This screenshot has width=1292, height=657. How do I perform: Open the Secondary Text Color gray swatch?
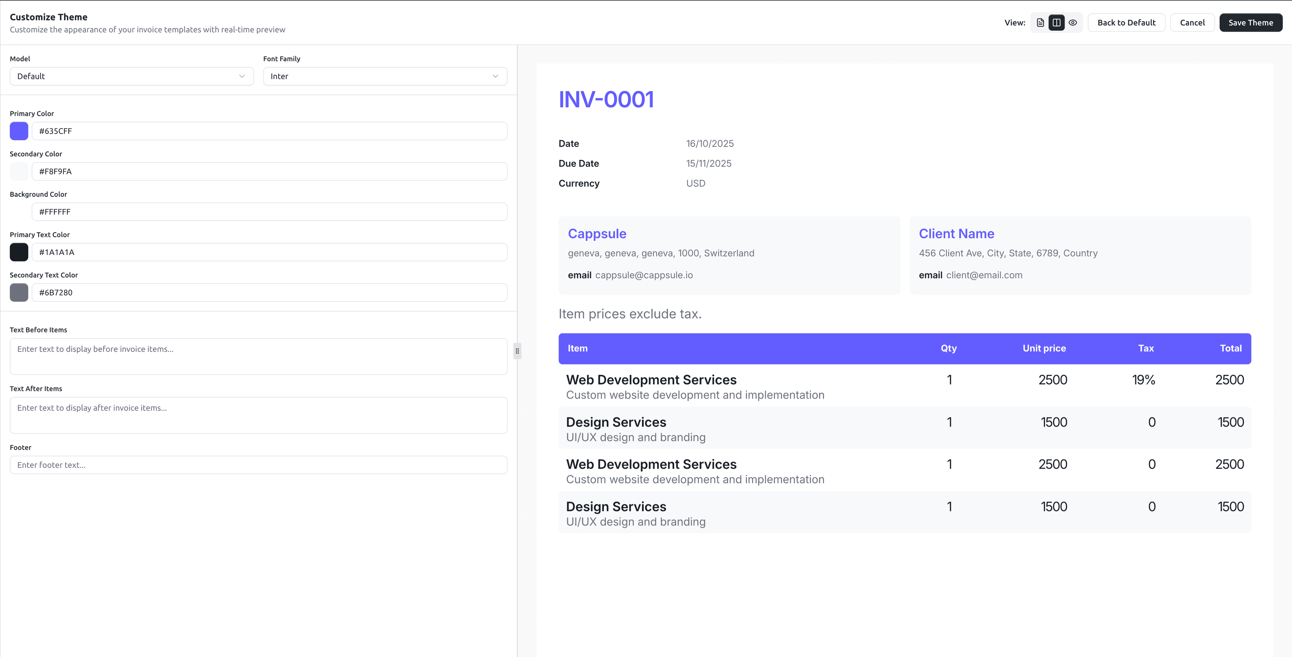tap(19, 292)
